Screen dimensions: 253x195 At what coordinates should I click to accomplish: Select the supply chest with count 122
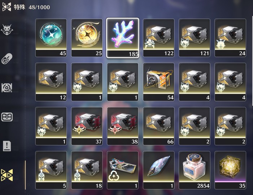click(x=158, y=38)
